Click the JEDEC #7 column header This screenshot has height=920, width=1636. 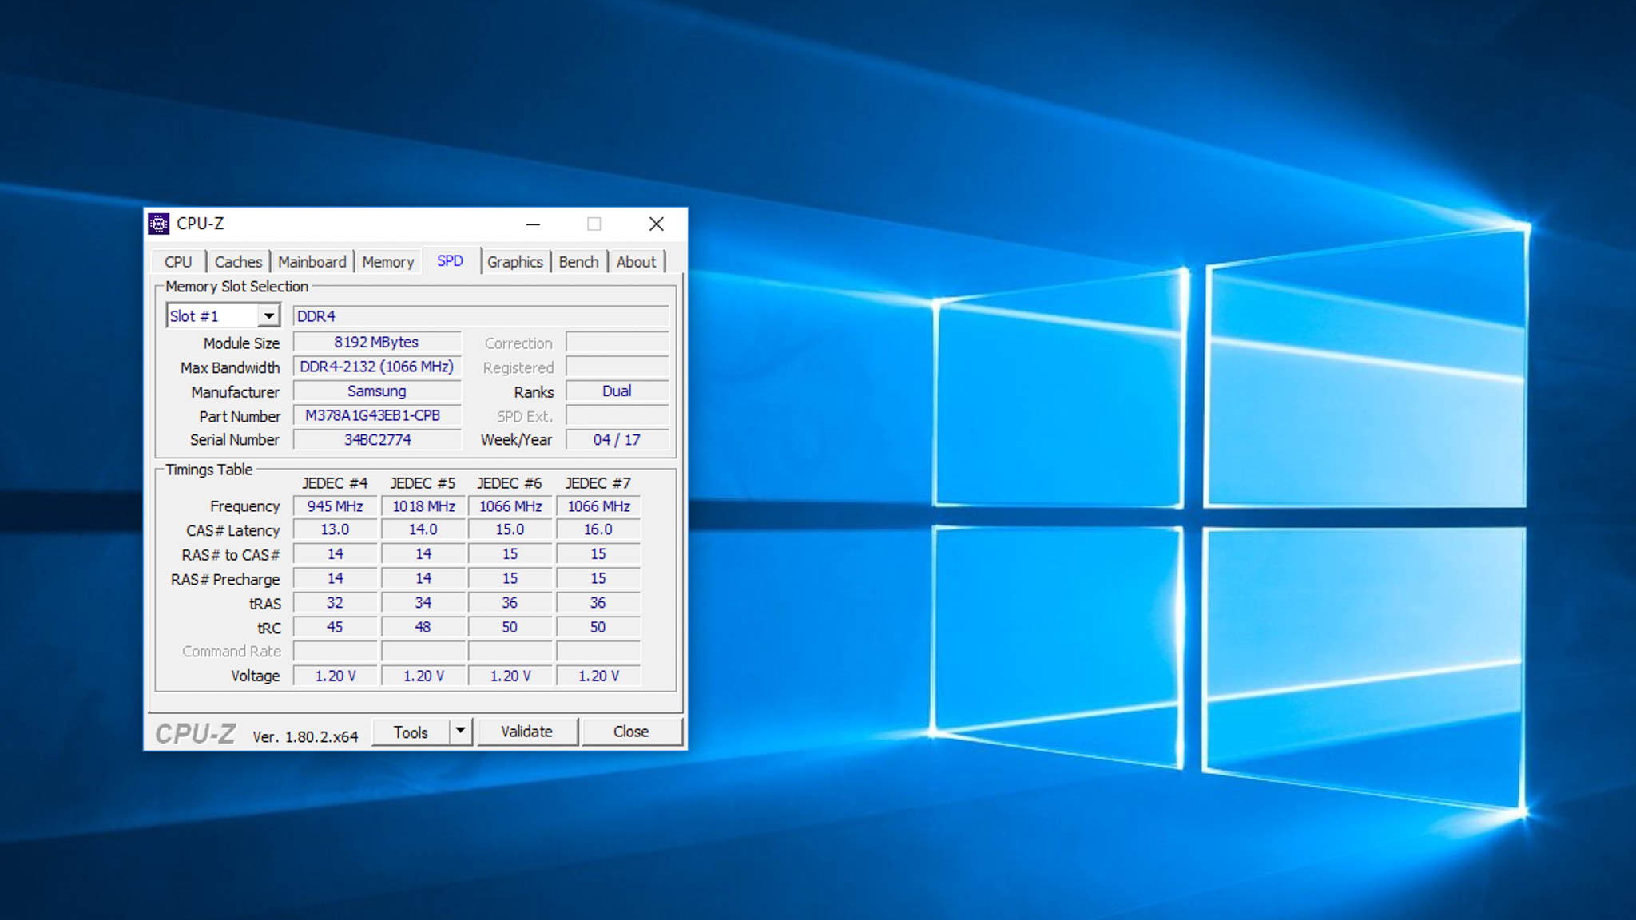[598, 483]
